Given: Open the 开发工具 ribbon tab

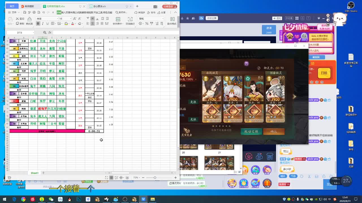Looking at the screenshot, I should 98,12.
